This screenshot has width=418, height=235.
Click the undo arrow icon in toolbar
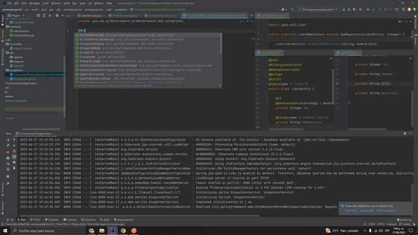[x=396, y=9]
